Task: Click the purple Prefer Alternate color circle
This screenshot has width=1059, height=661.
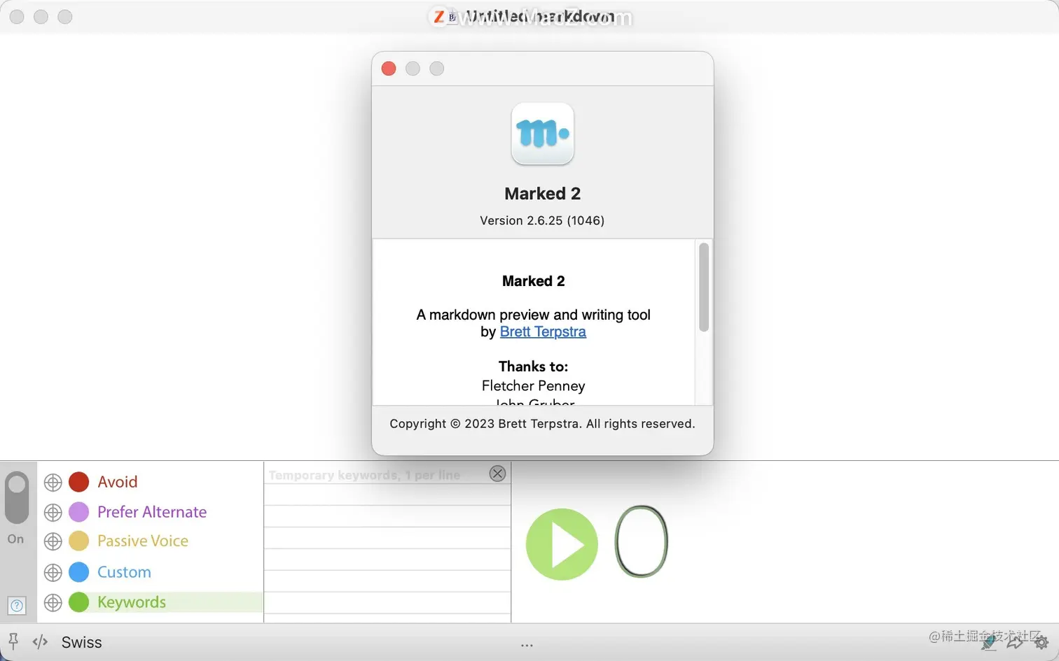Action: [x=79, y=512]
